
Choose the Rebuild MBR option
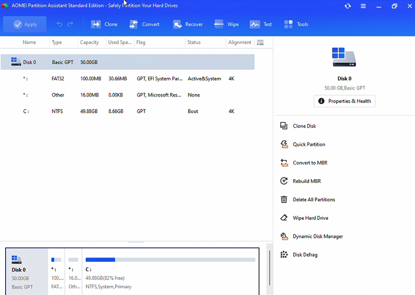[307, 181]
